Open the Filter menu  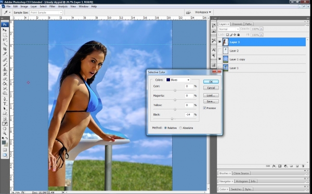pyautogui.click(x=53, y=6)
